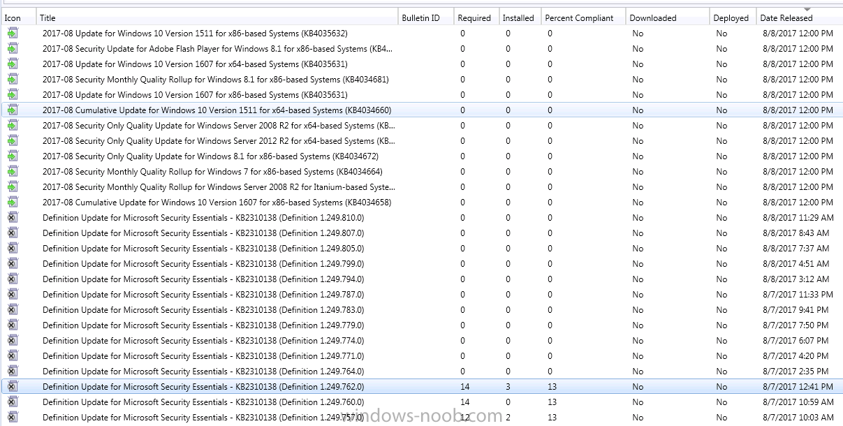The height and width of the screenshot is (426, 843).
Task: Select Definition 1.249.810.0 update title
Action: (x=203, y=218)
